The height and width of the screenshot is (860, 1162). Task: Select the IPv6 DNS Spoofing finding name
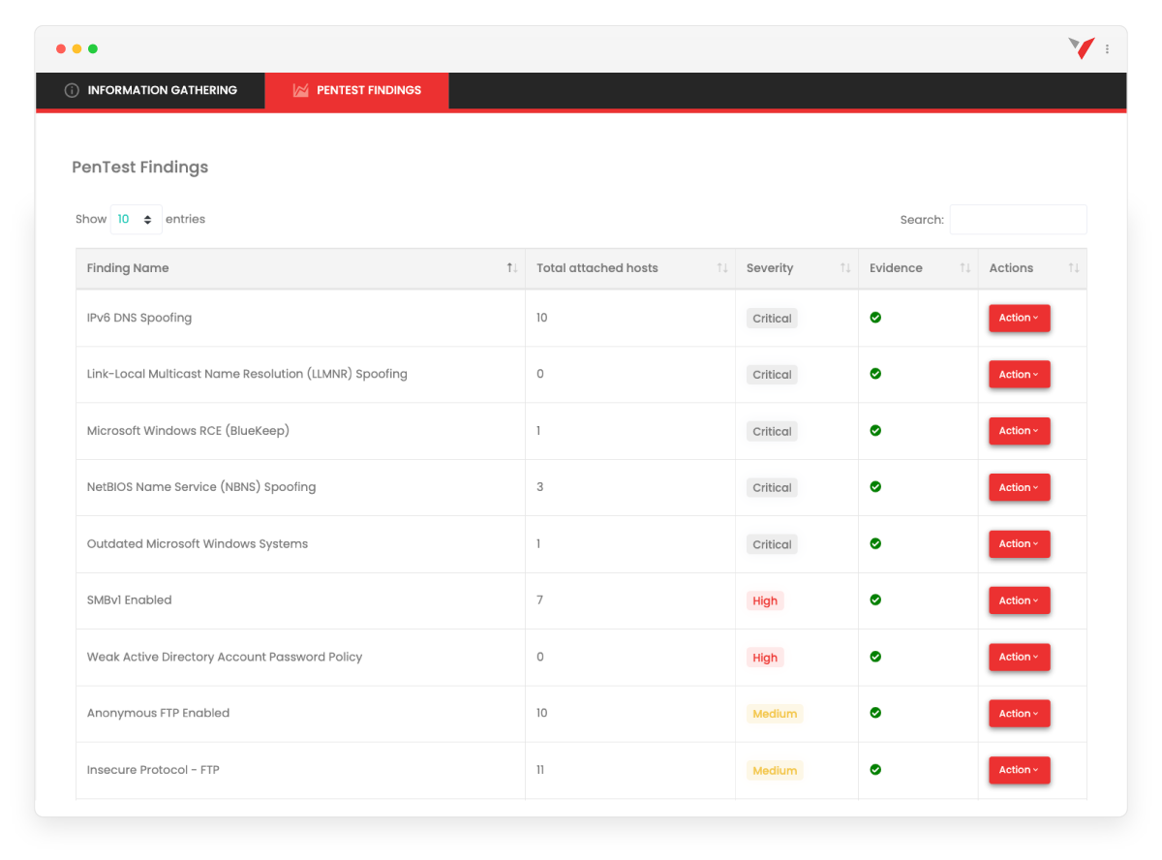coord(139,318)
